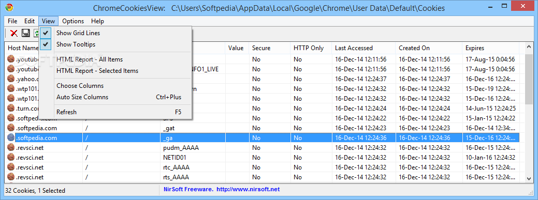Choose HTML Report - Selected Items
Viewport: 538px width, 200px height.
[115, 71]
